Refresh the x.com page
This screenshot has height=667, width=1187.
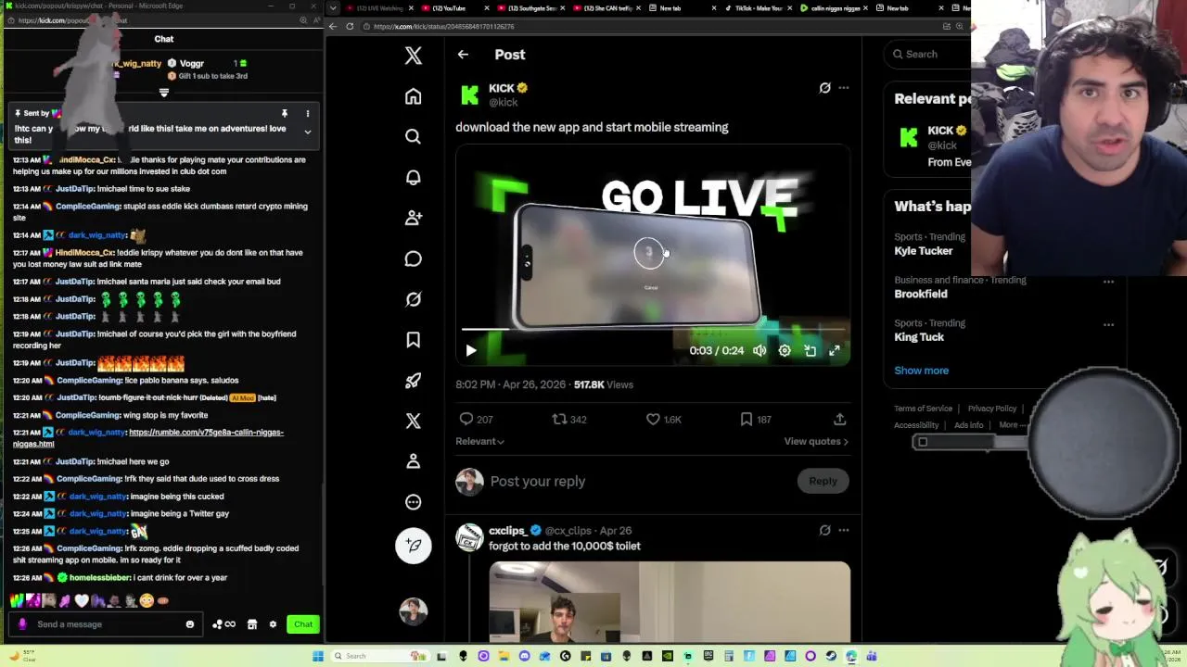(350, 27)
